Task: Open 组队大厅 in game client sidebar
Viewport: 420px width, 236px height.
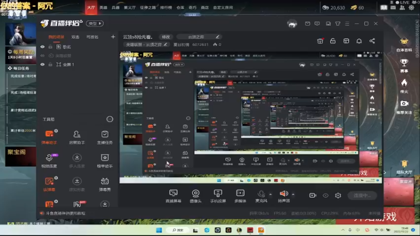Action: [x=404, y=167]
